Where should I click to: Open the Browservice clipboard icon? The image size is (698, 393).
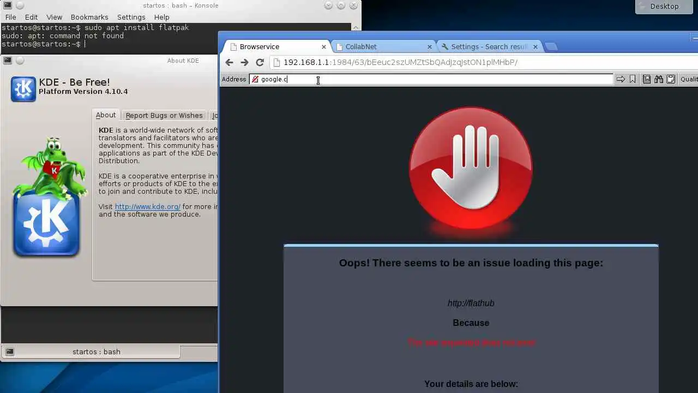(x=671, y=79)
